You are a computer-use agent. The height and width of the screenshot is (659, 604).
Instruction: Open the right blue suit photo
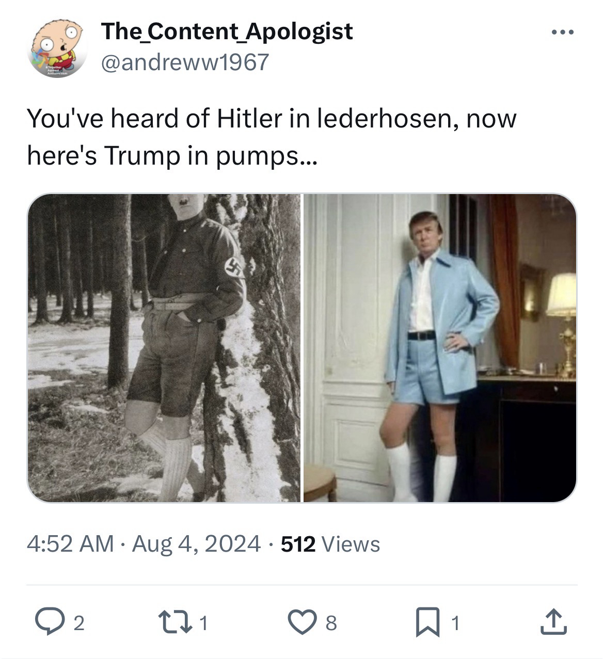click(440, 348)
